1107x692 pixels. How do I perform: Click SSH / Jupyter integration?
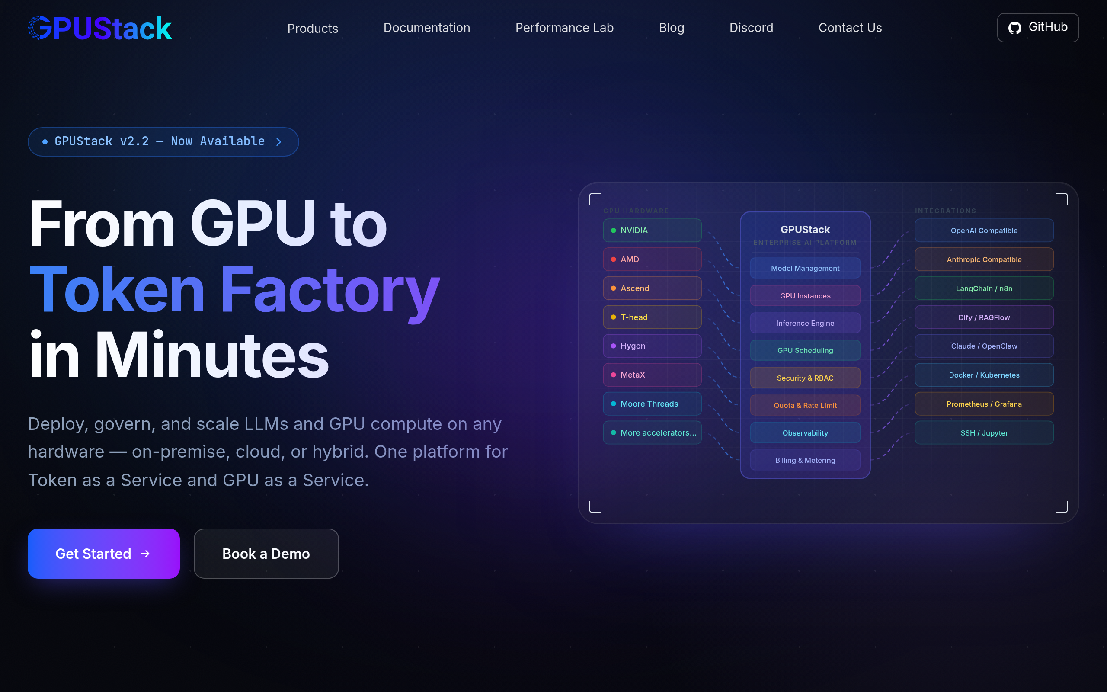pos(984,432)
